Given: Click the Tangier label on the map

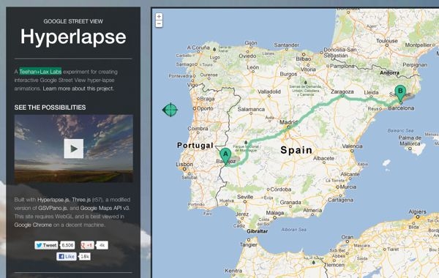Looking at the screenshot, I should [248, 244].
